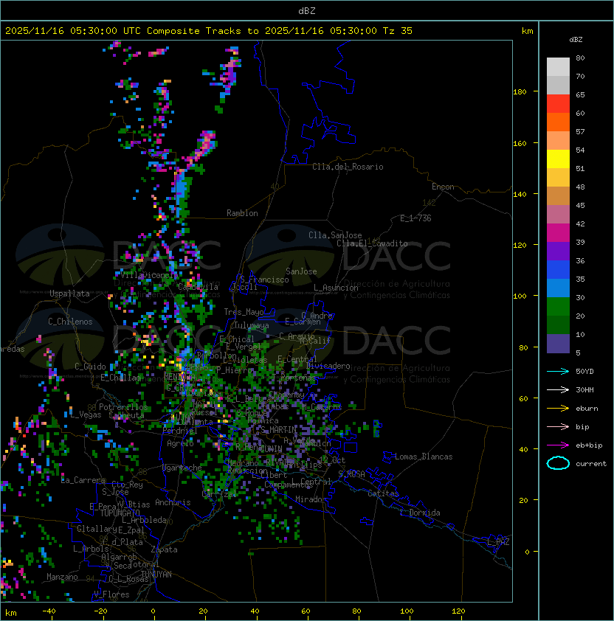Click the L_Asuncion label
The width and height of the screenshot is (614, 621).
tap(336, 288)
